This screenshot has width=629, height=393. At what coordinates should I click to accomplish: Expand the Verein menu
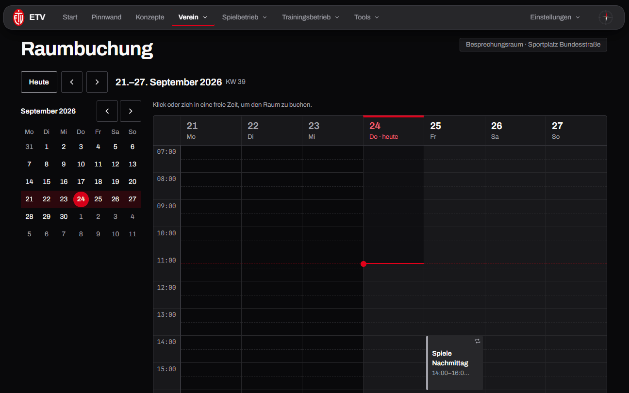[193, 17]
